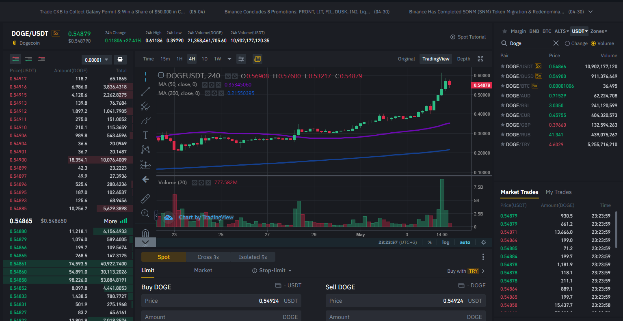
Task: Expand the announcements ticker chevron
Action: pos(591,12)
